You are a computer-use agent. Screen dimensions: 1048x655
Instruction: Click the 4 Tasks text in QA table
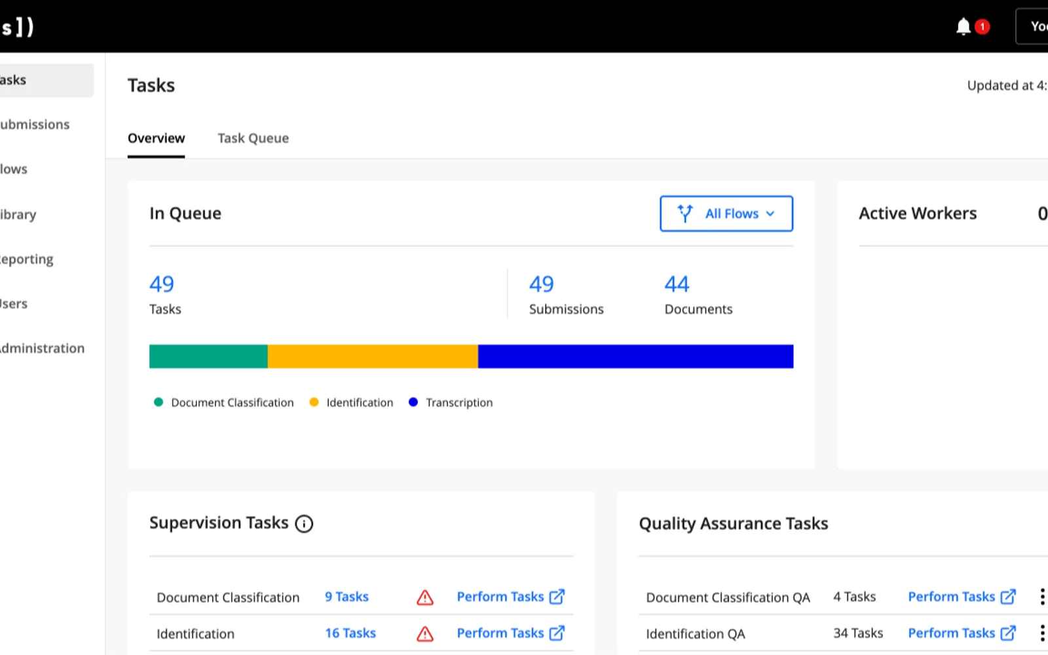point(854,597)
